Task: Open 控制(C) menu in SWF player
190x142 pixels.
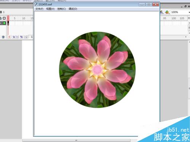Action: point(62,9)
